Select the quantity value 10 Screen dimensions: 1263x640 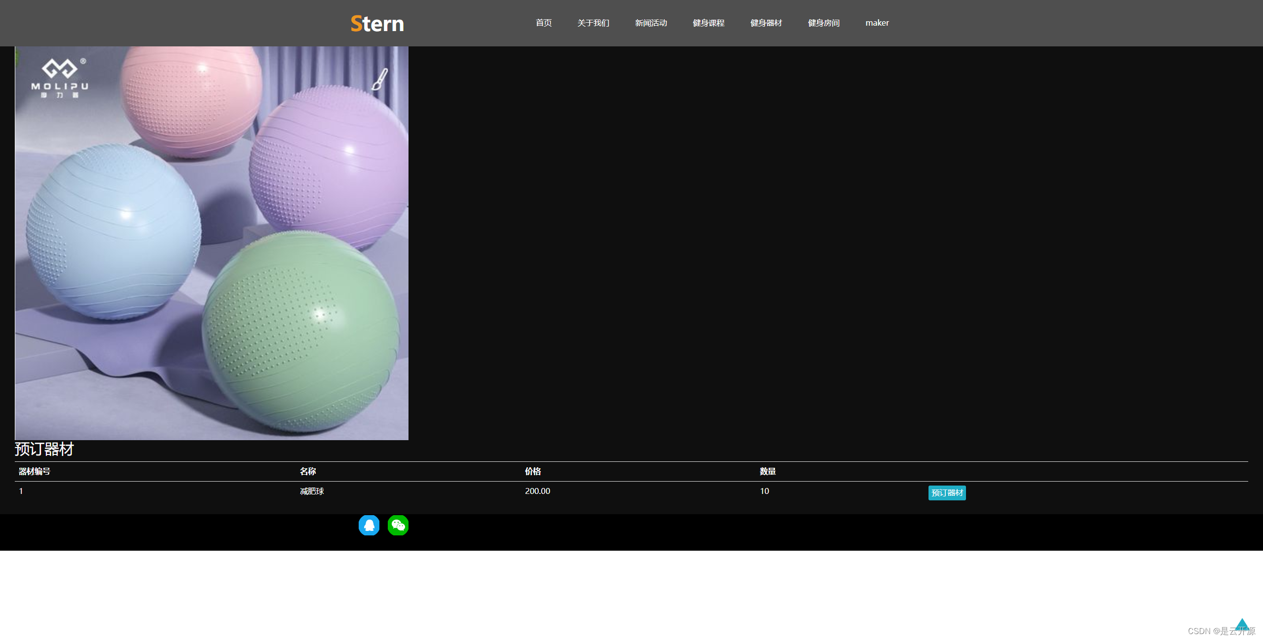[764, 491]
